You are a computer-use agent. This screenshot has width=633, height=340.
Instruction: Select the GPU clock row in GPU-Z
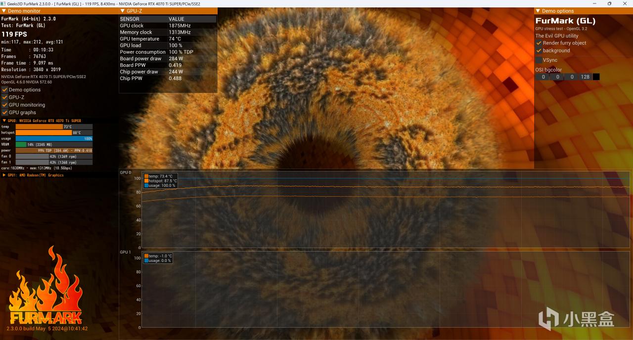point(168,26)
